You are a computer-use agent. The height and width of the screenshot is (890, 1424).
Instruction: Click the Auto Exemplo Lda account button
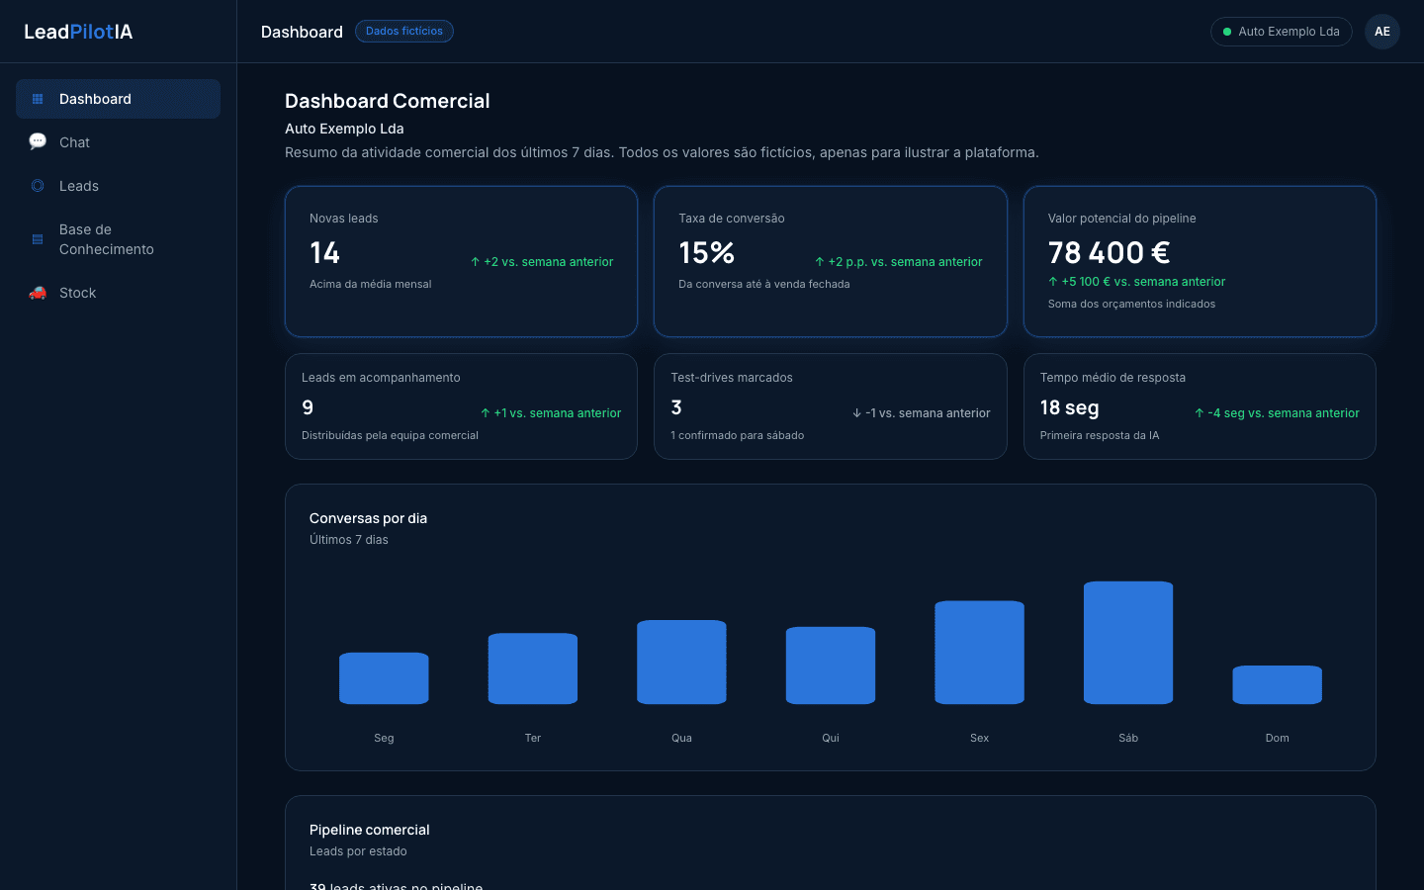pos(1281,32)
